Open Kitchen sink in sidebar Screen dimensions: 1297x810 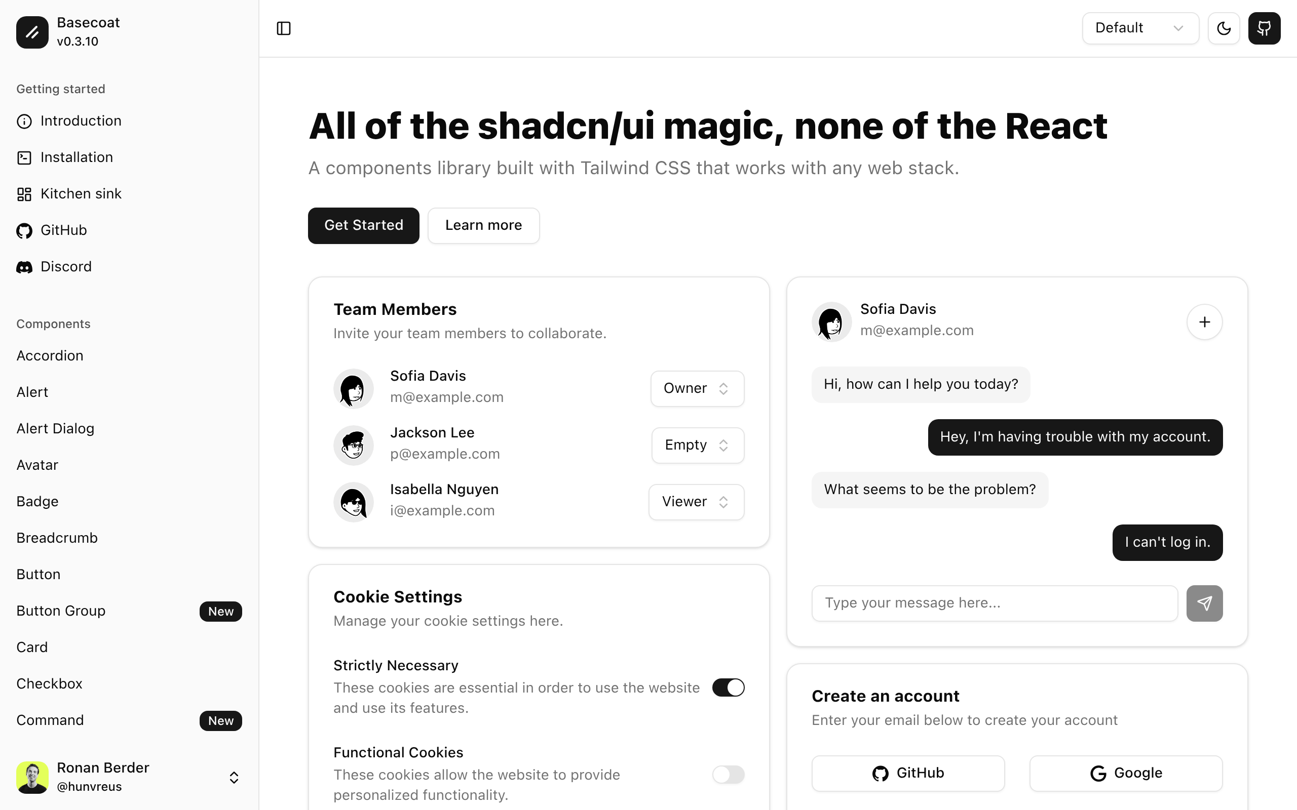(81, 194)
